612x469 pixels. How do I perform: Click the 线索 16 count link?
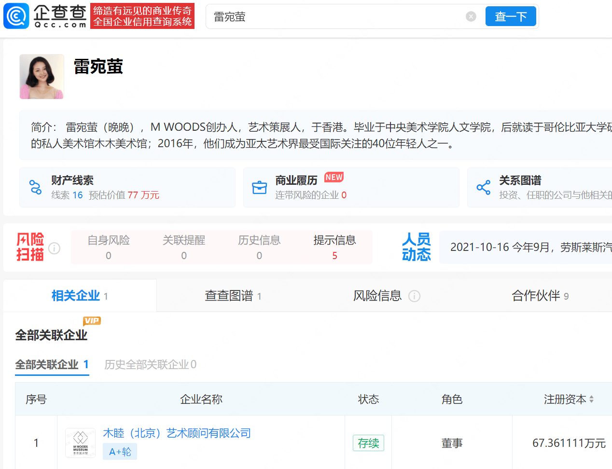(67, 195)
